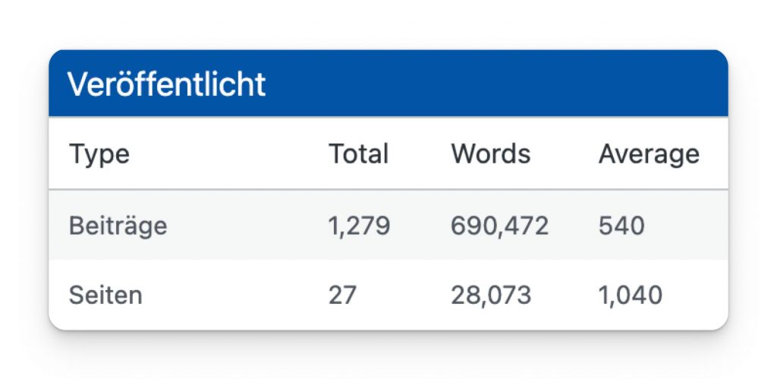Click the 540 average value
Image resolution: width=777 pixels, height=379 pixels.
pos(621,226)
